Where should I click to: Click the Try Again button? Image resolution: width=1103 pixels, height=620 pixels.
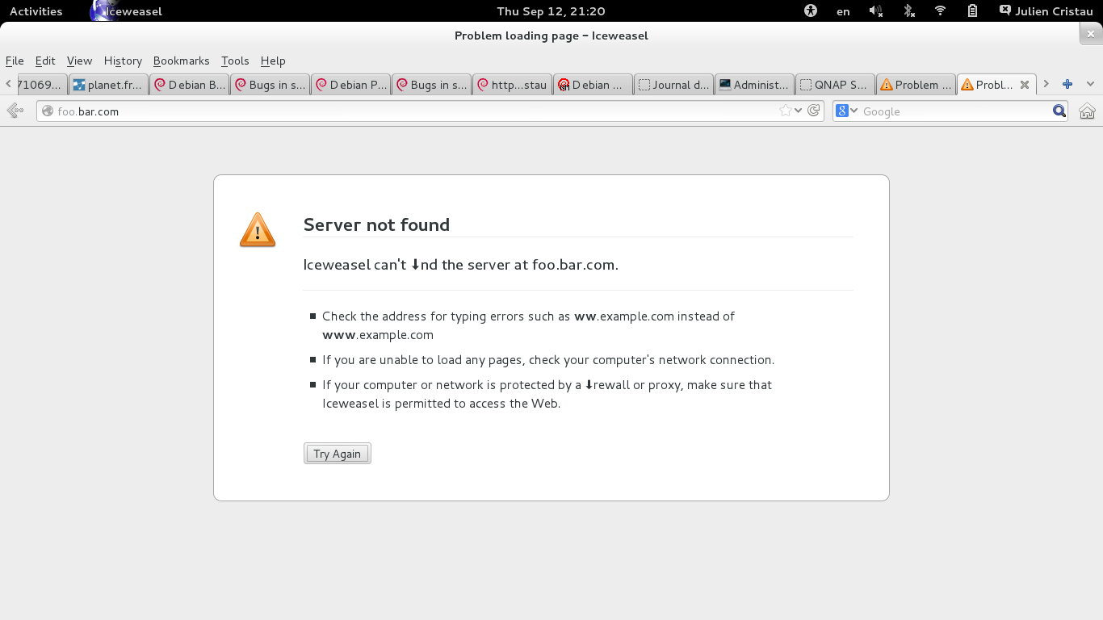338,454
